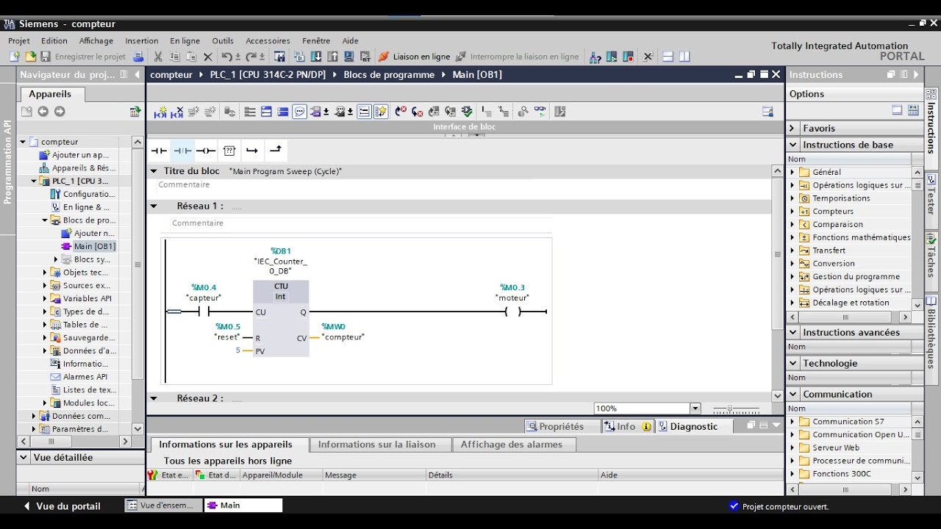Click the Download to device icon
The image size is (941, 529).
[x=316, y=57]
